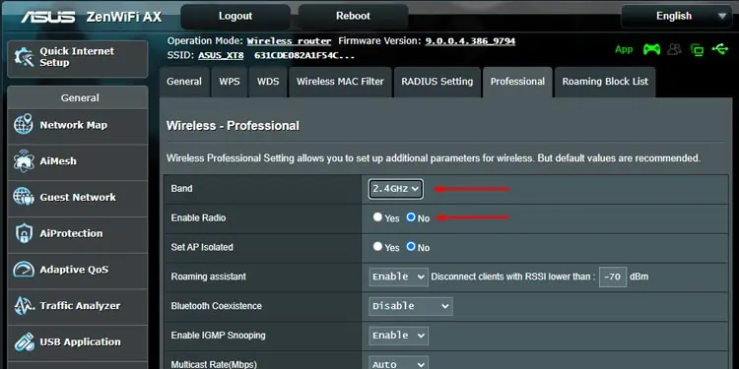Open Traffic Analyzer menu item
The height and width of the screenshot is (369, 739).
[78, 306]
